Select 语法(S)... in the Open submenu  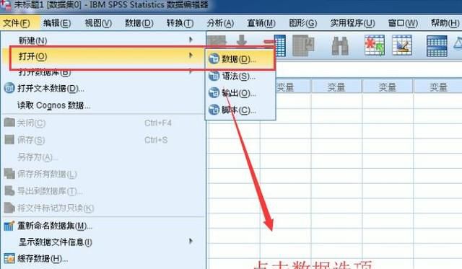pos(240,76)
